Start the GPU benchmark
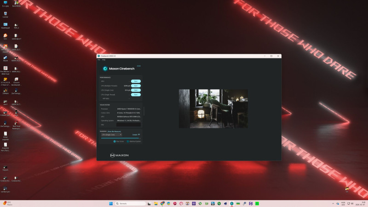 136,81
